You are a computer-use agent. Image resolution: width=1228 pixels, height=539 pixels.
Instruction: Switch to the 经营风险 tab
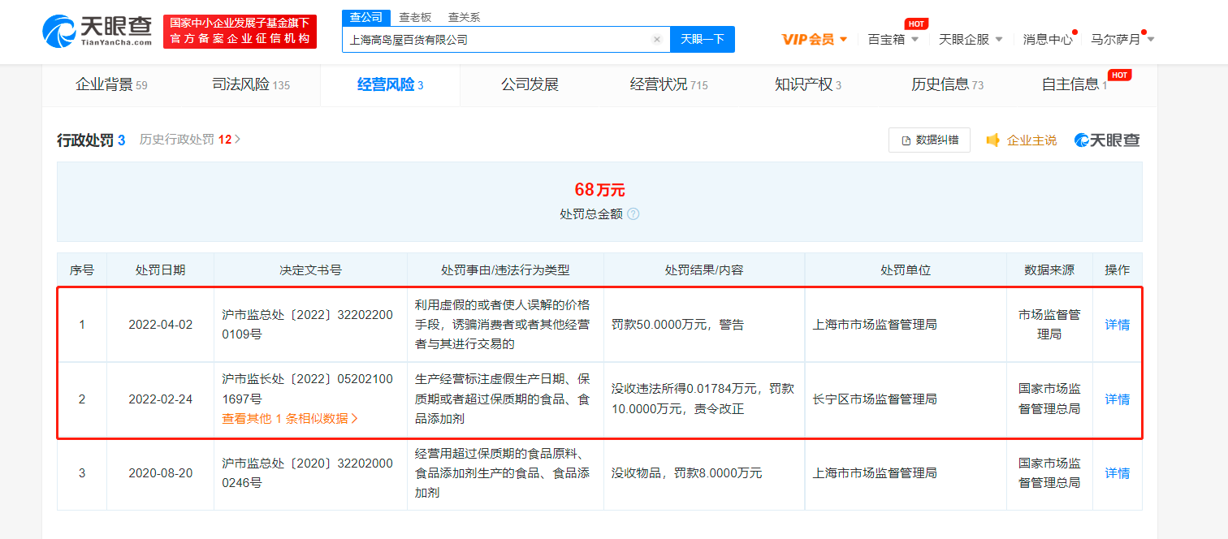pyautogui.click(x=391, y=84)
